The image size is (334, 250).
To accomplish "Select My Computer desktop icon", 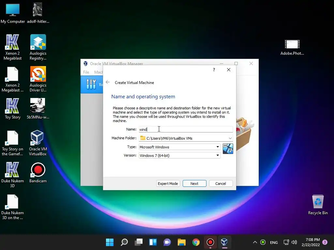I will pyautogui.click(x=13, y=13).
